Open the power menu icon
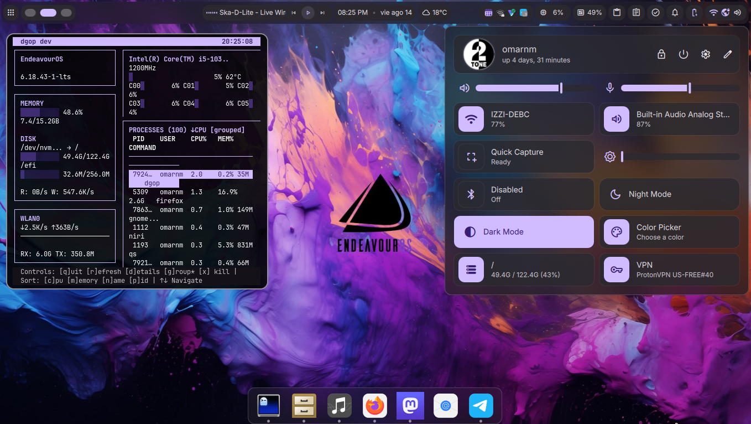Viewport: 751px width, 424px height. (x=684, y=54)
